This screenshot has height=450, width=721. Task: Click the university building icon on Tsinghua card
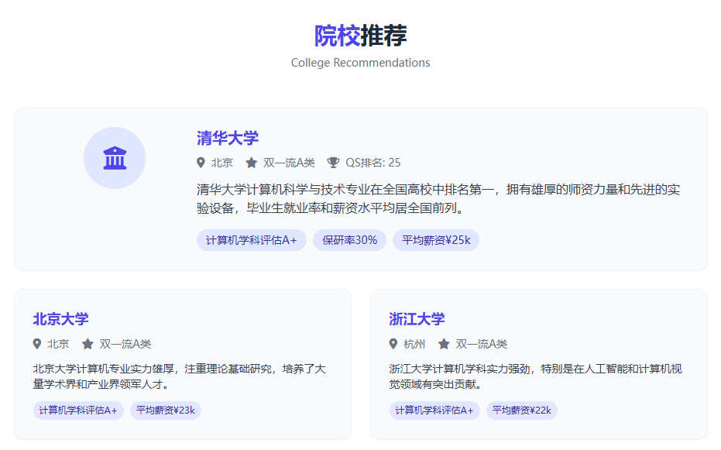pos(114,158)
